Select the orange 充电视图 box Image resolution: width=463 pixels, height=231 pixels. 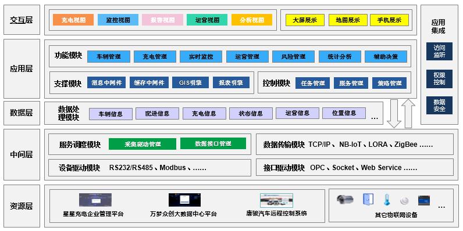73,20
